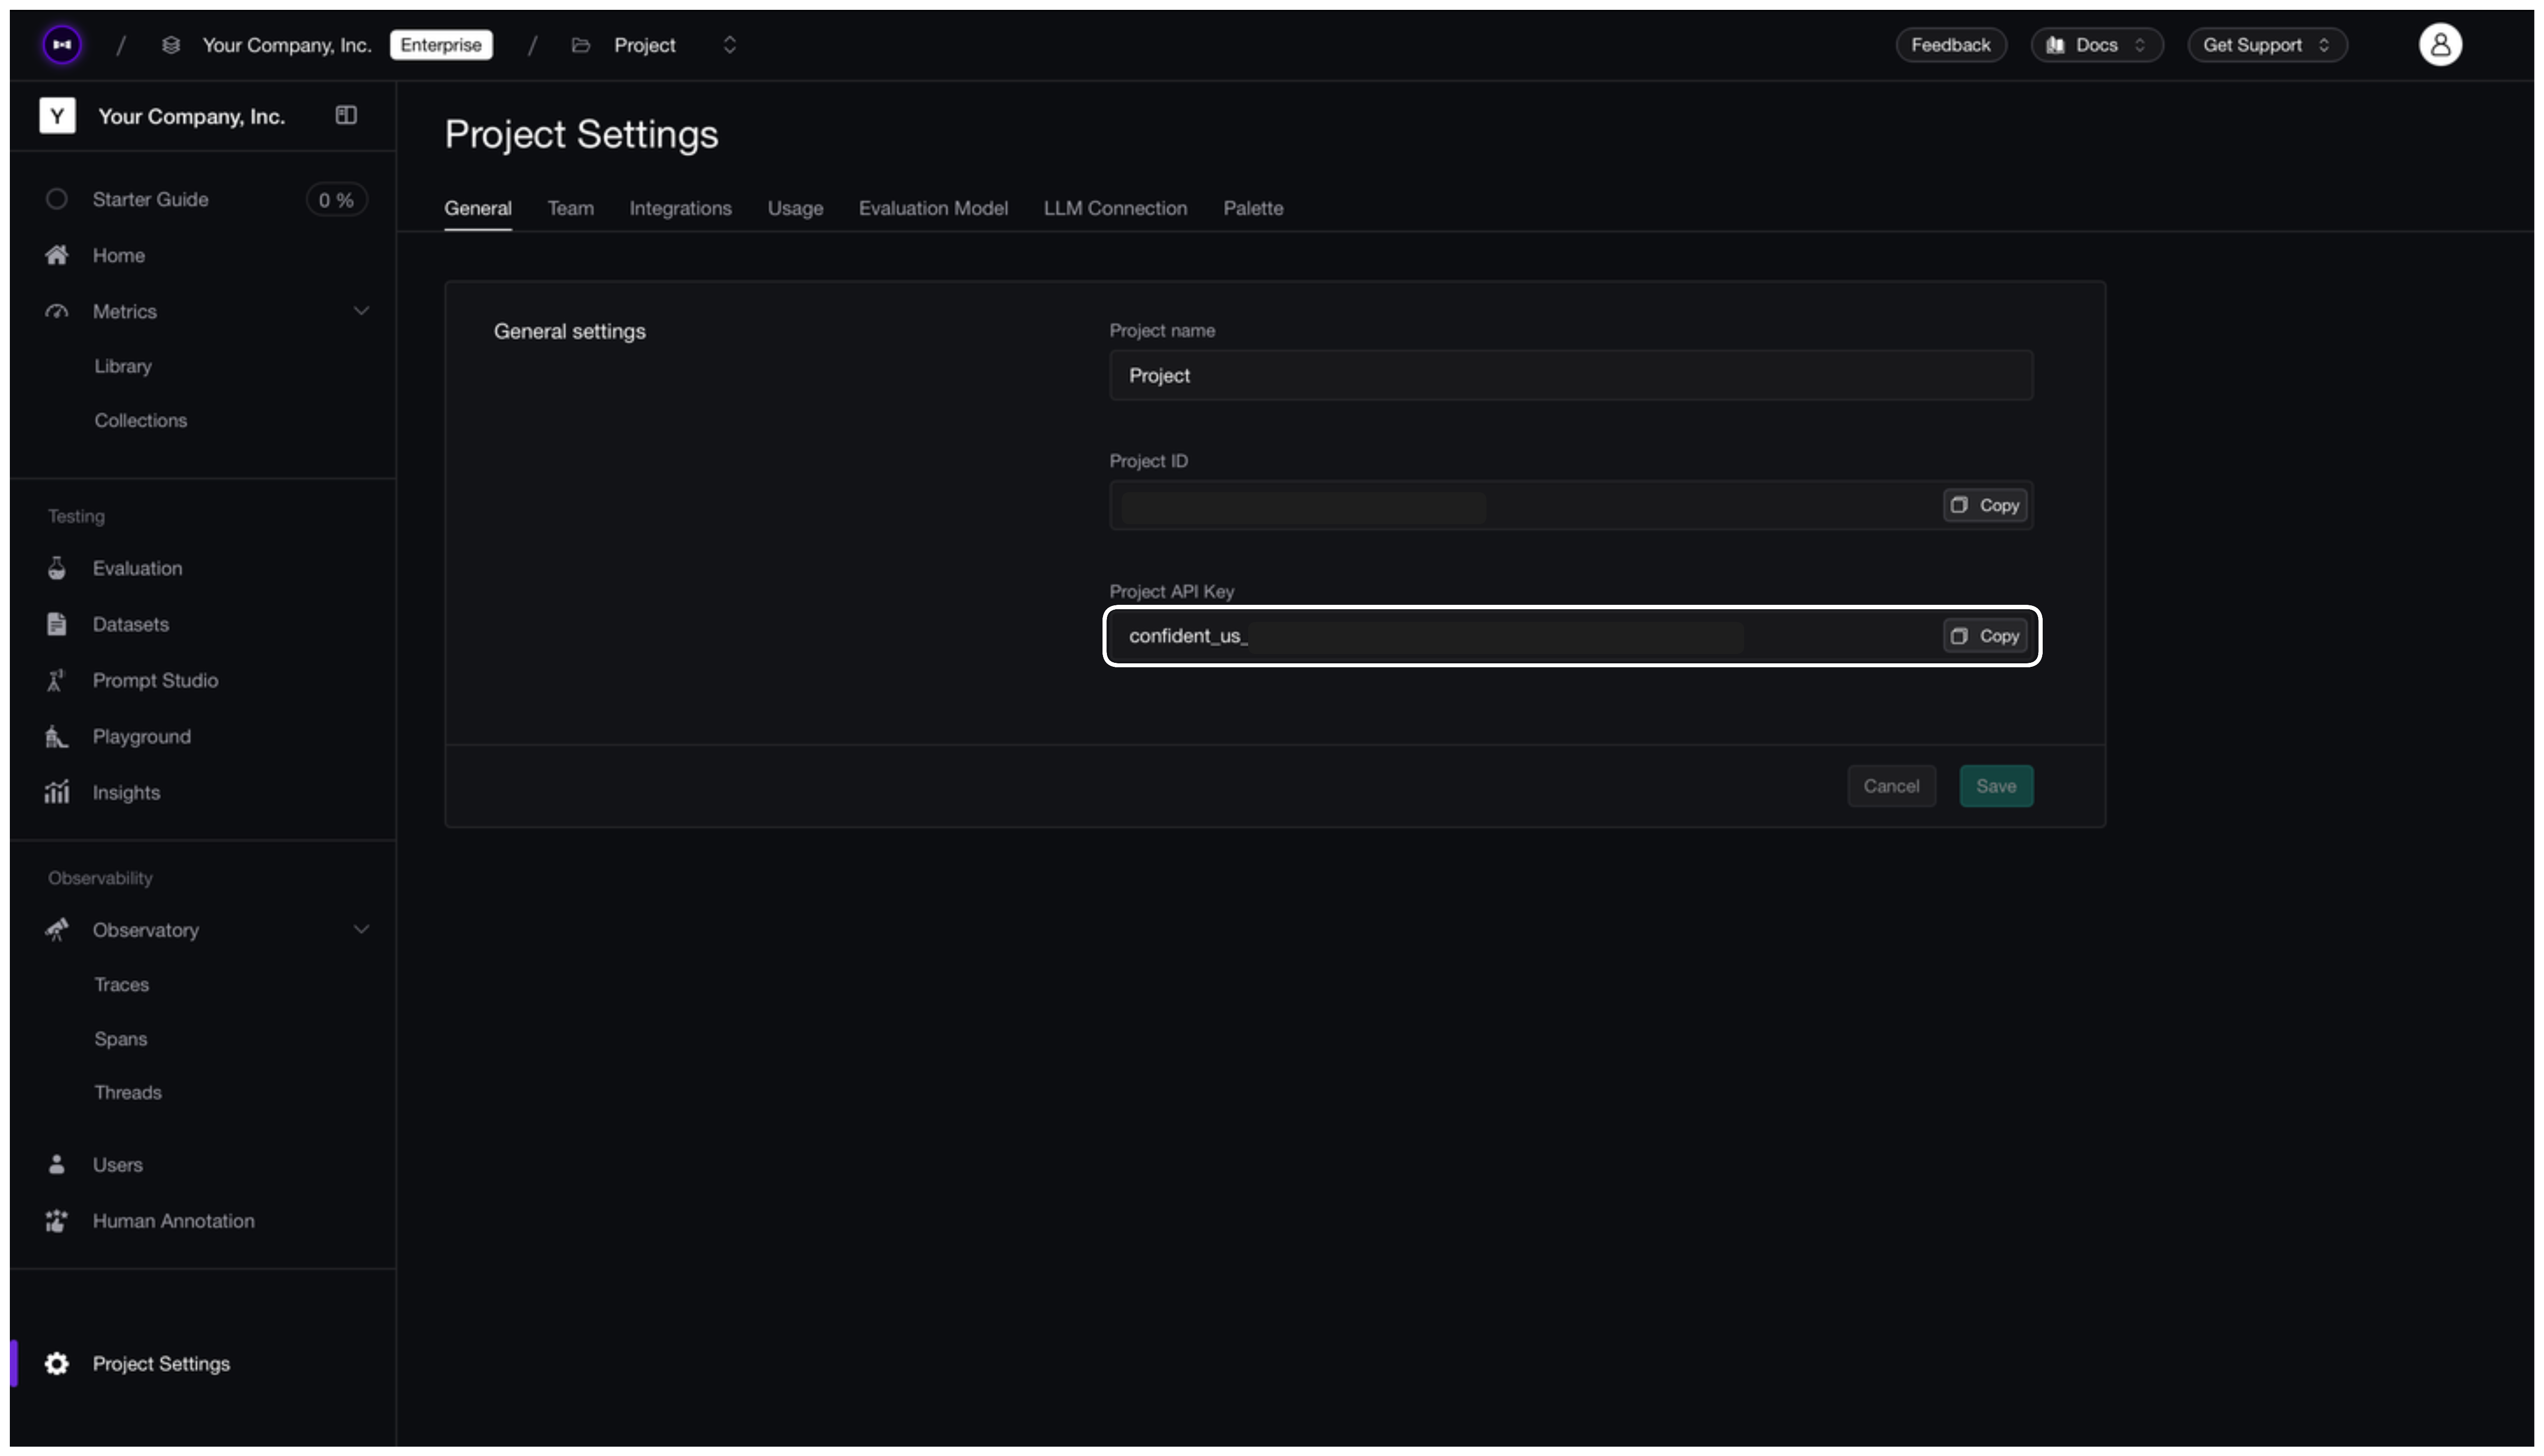Save the general settings changes
The width and height of the screenshot is (2544, 1456).
(1995, 786)
